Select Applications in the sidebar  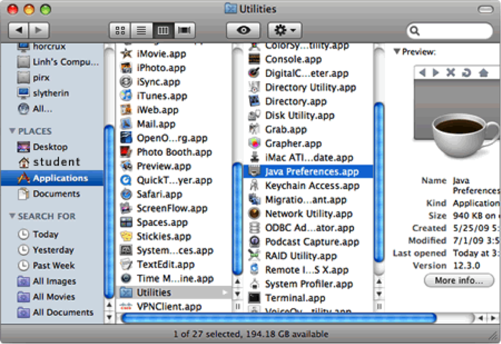pyautogui.click(x=52, y=178)
